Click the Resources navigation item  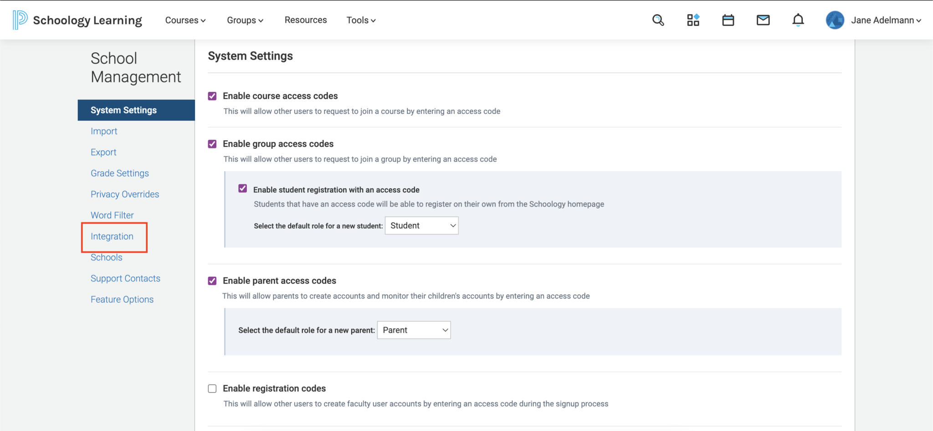(306, 20)
